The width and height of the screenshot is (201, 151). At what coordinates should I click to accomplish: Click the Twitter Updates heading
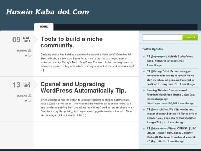152,49
